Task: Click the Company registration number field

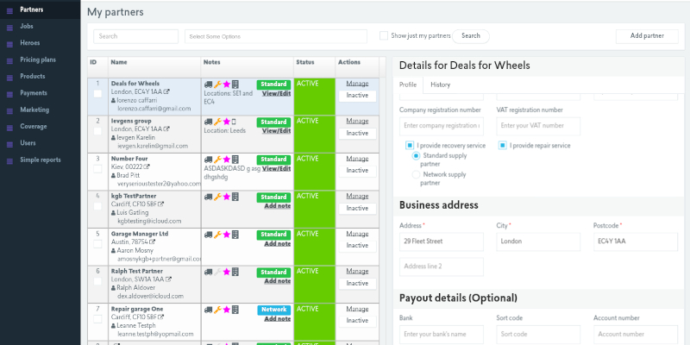Action: click(441, 127)
